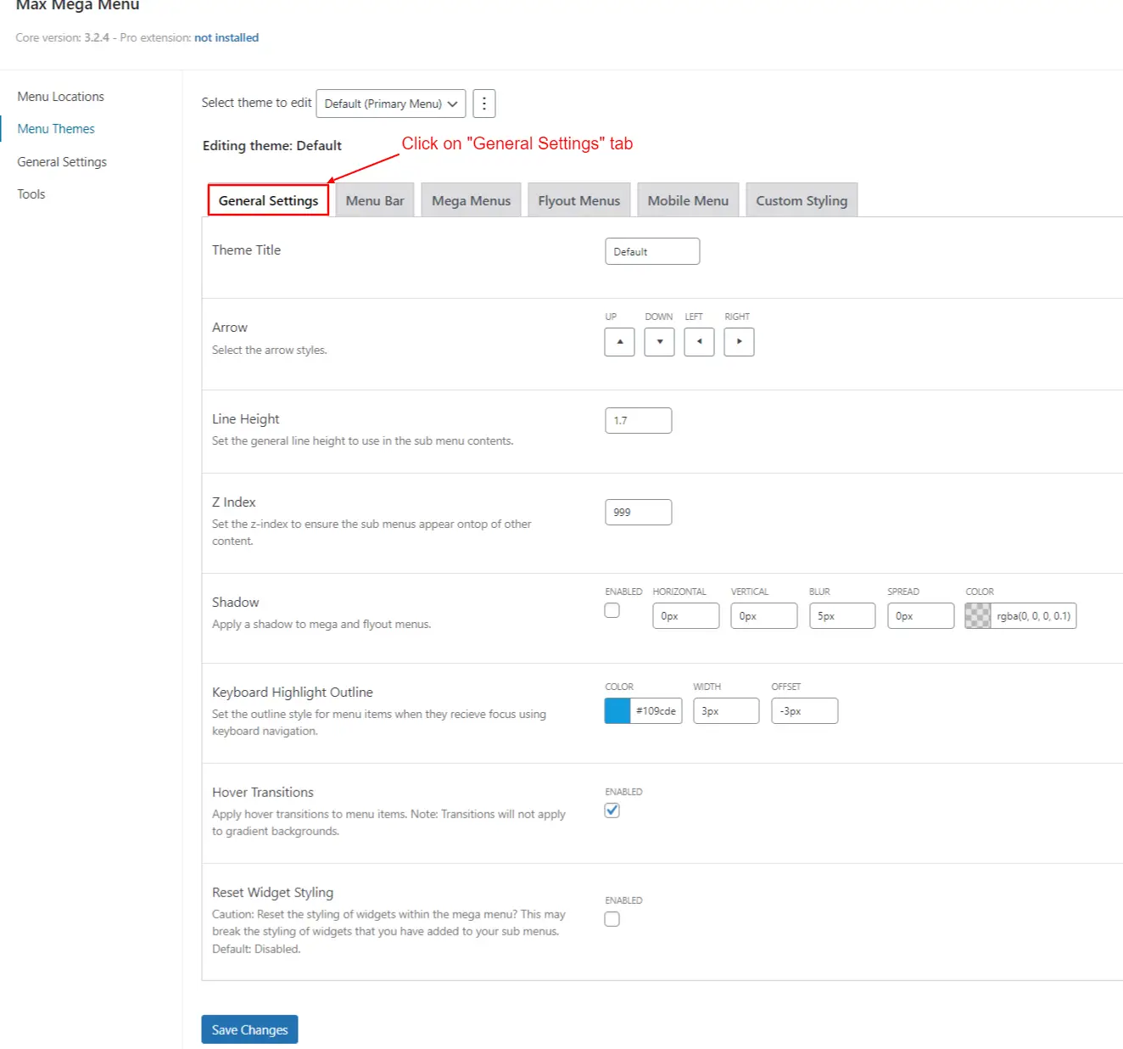Select the Right arrow style
1123x1049 pixels.
pos(739,342)
